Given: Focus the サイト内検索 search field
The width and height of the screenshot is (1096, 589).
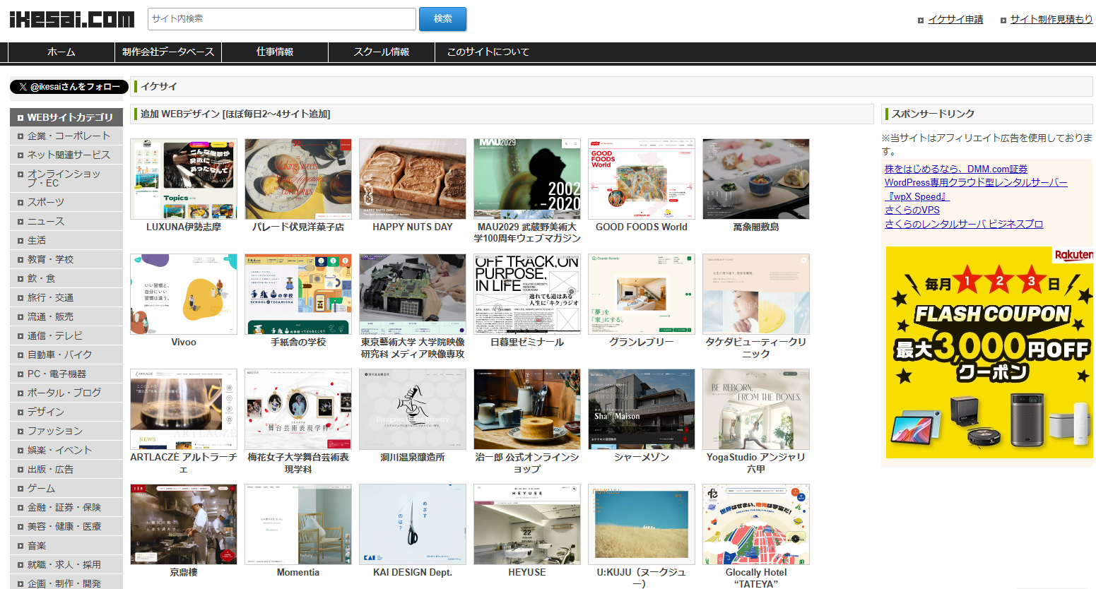Looking at the screenshot, I should (281, 19).
